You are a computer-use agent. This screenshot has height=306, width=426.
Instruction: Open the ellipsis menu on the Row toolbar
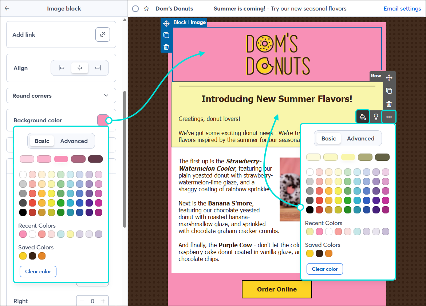(389, 117)
